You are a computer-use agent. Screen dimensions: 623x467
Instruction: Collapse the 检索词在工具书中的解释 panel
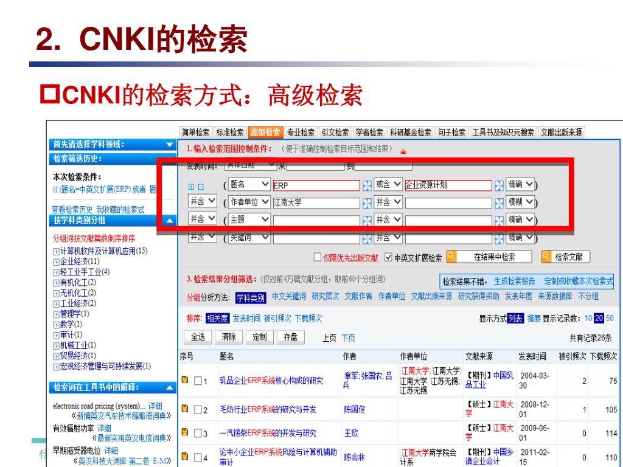pos(170,387)
